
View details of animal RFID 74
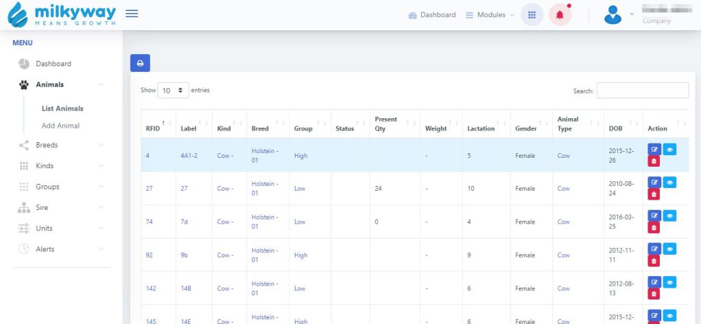pyautogui.click(x=670, y=216)
